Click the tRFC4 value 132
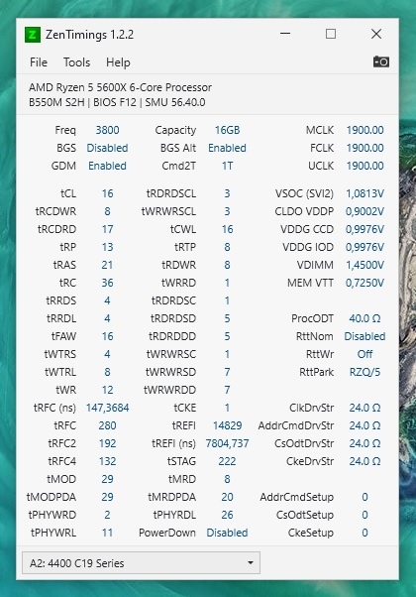 tap(107, 461)
